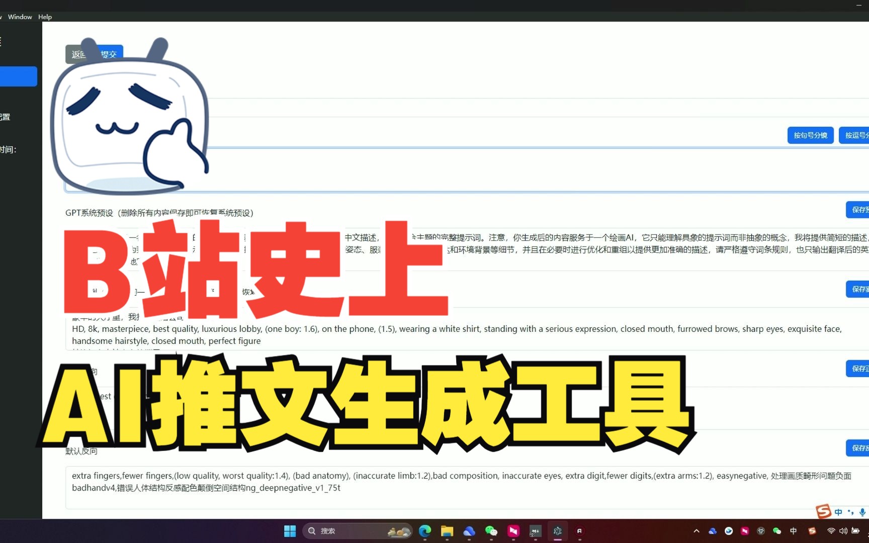The image size is (869, 543).
Task: Click the GPT system preset text area
Action: pyautogui.click(x=467, y=248)
